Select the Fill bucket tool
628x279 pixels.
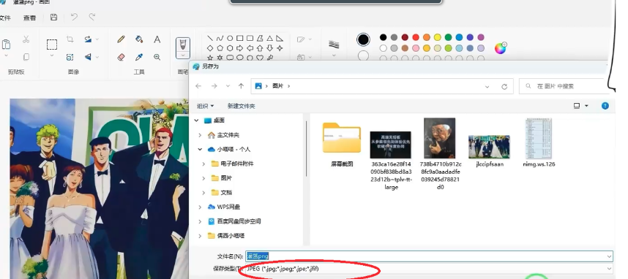click(x=139, y=39)
